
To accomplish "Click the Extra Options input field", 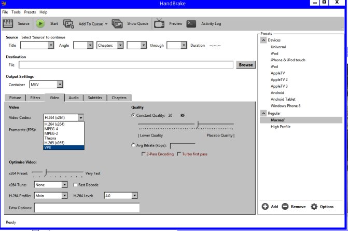I will point(87,208).
